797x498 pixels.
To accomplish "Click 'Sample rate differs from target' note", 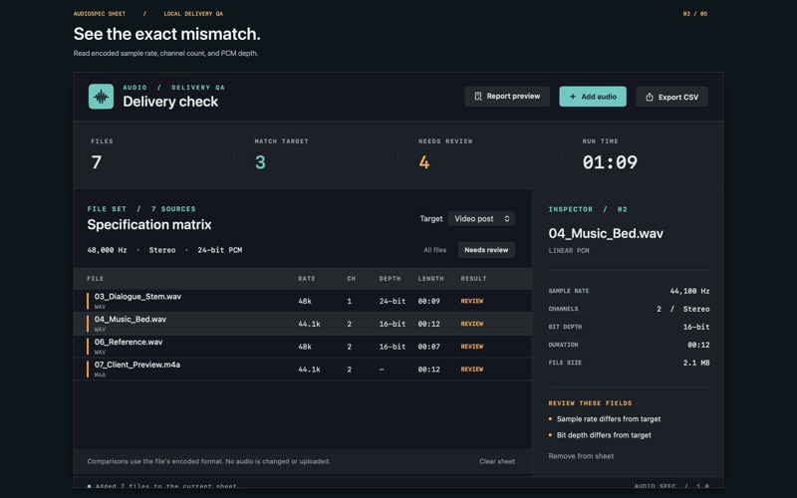I will pos(609,419).
